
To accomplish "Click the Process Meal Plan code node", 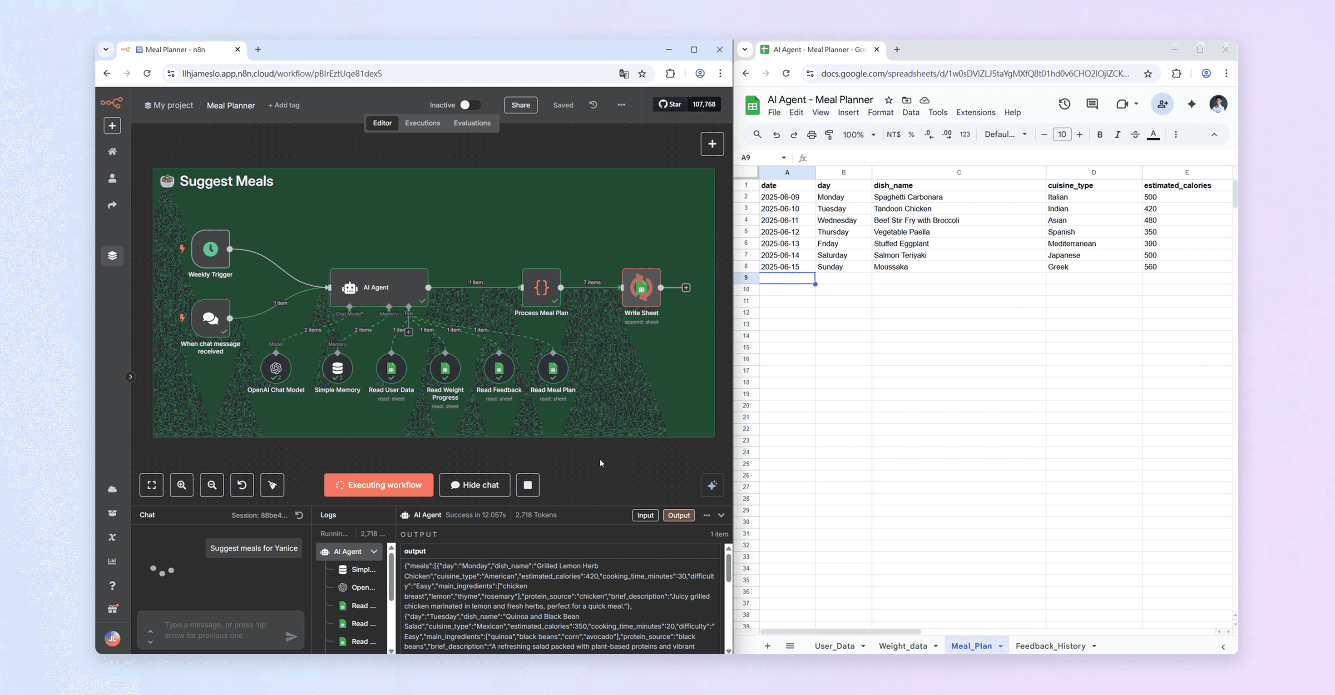I will tap(541, 288).
